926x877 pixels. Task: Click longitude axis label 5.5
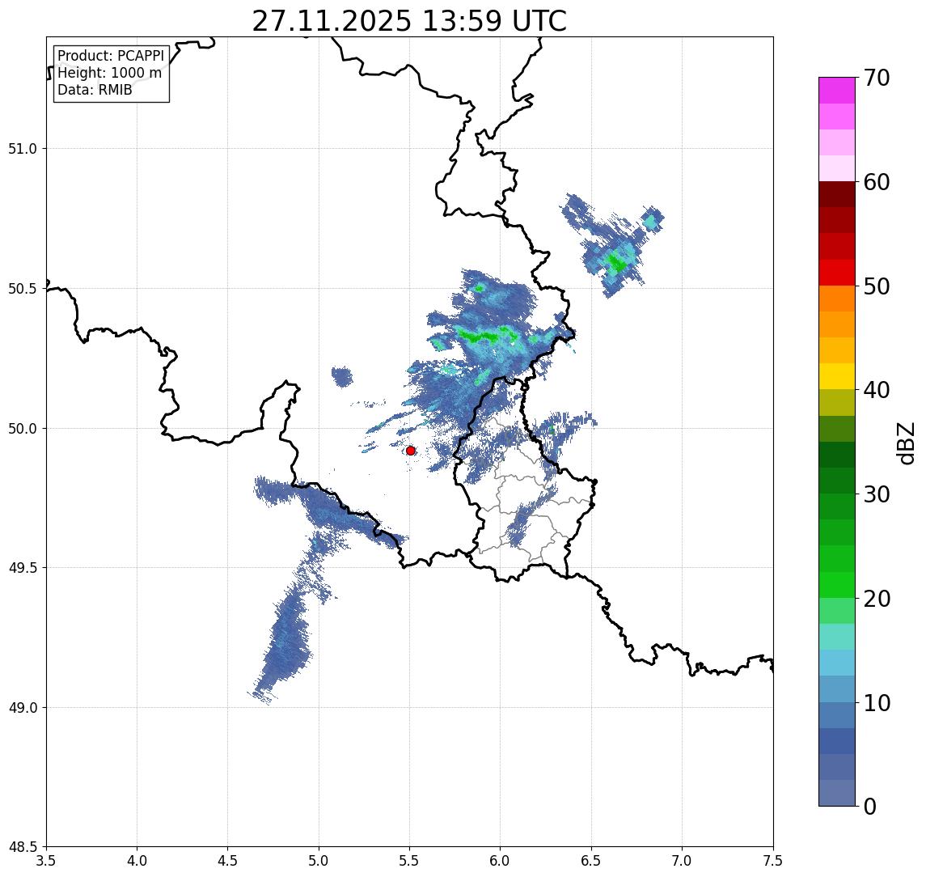click(410, 861)
